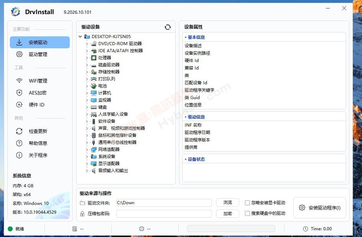The width and height of the screenshot is (362, 237).
Task: Click the mouse and pointing devices icon
Action: [94, 135]
